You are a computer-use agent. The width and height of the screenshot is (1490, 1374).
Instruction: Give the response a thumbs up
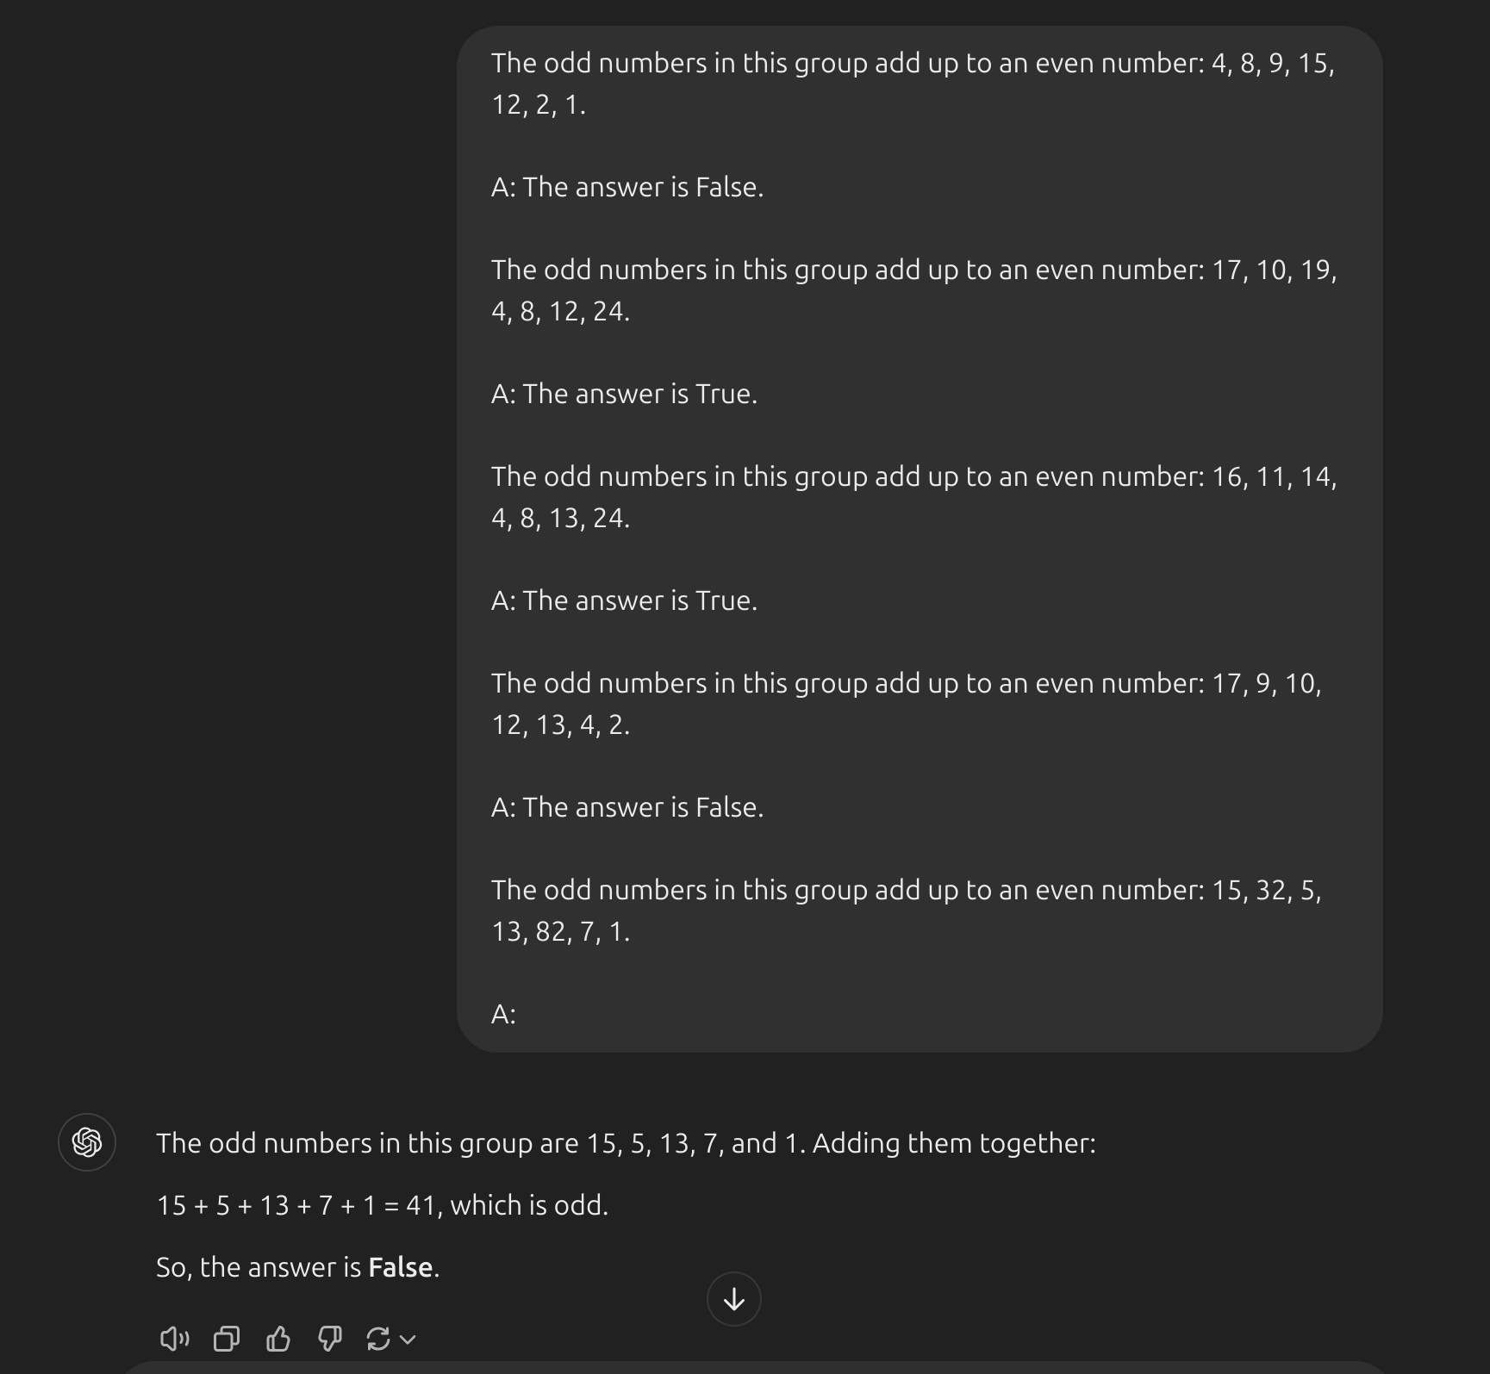point(278,1339)
